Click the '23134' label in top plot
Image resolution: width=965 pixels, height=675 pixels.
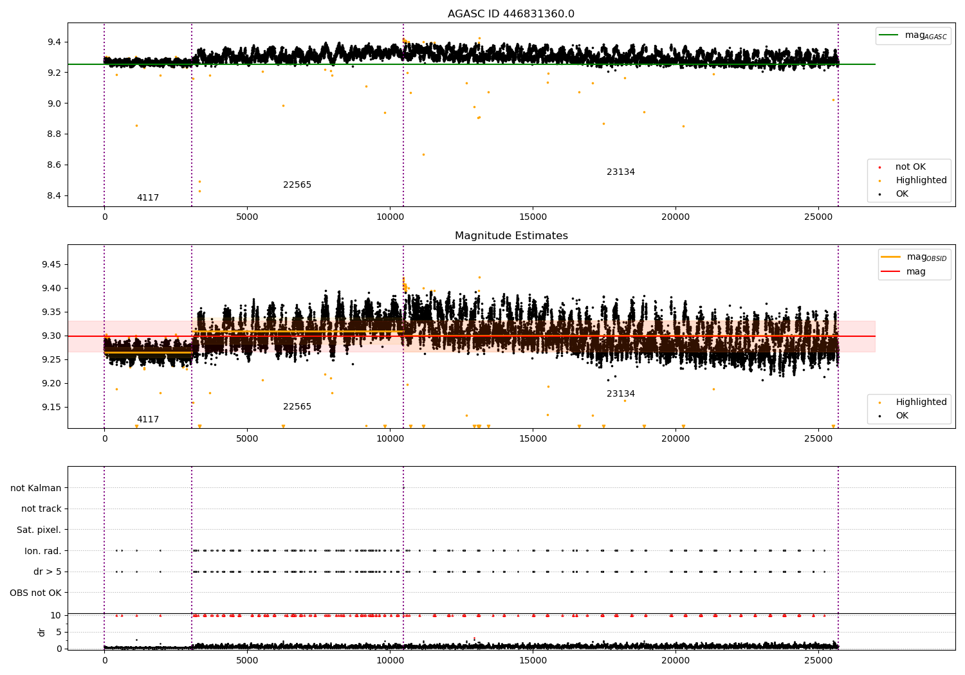pos(621,172)
